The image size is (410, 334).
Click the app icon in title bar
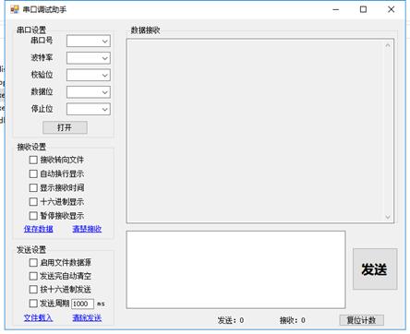(14, 9)
